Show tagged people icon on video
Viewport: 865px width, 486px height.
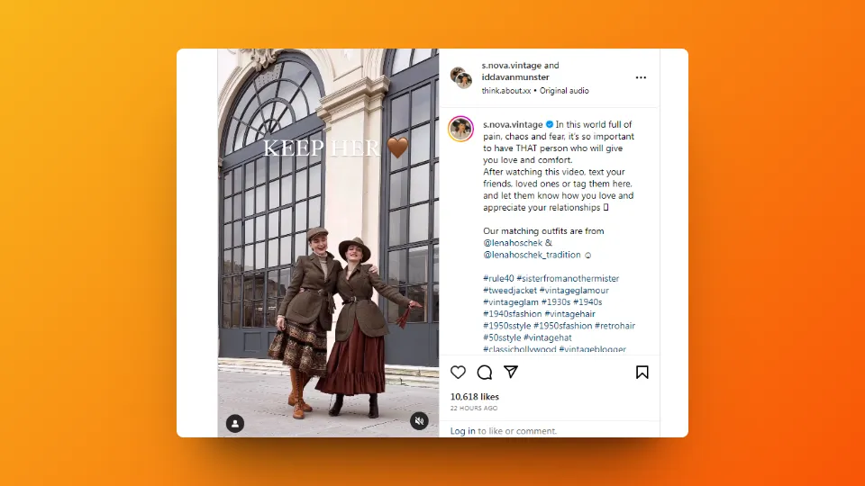[x=235, y=423]
